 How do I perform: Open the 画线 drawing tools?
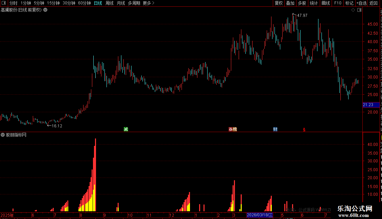tap(326, 3)
